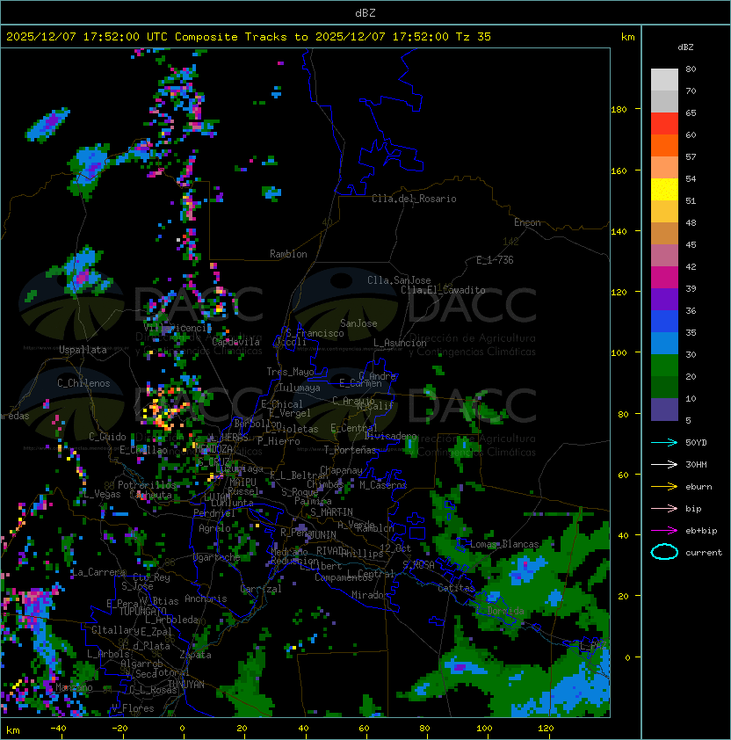731x740 pixels.
Task: Click the Divisadero label
Action: pyautogui.click(x=390, y=436)
